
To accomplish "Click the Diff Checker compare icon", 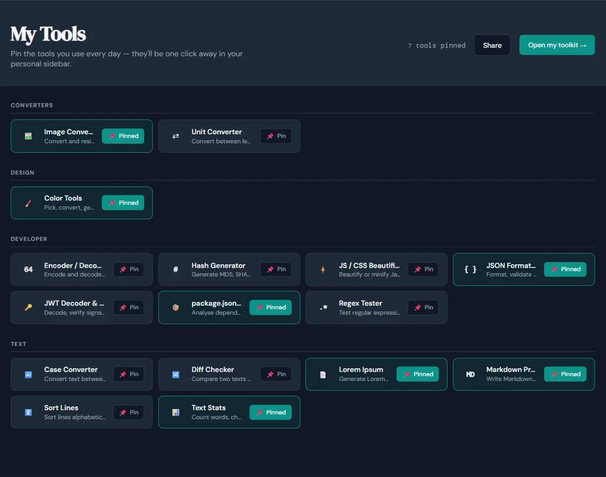I will coord(175,374).
